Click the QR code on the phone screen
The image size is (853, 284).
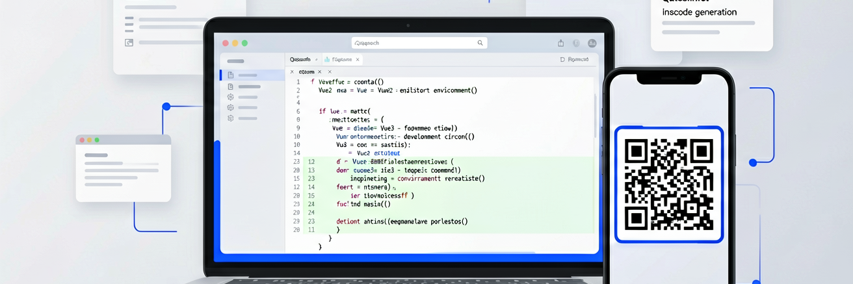pos(668,184)
